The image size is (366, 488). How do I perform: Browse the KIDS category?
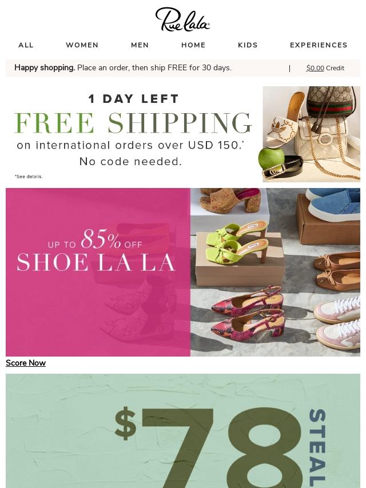pos(248,45)
